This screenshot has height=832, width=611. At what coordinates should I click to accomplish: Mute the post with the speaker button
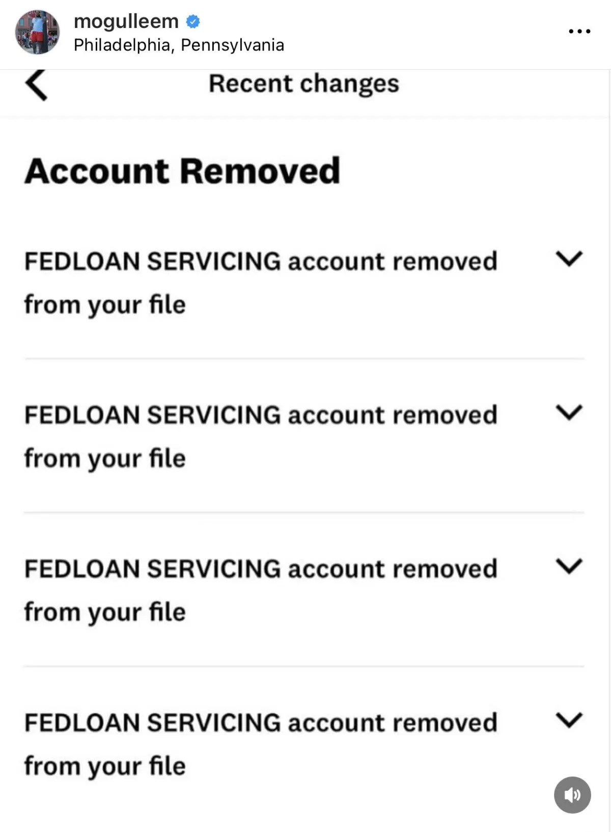(x=572, y=795)
